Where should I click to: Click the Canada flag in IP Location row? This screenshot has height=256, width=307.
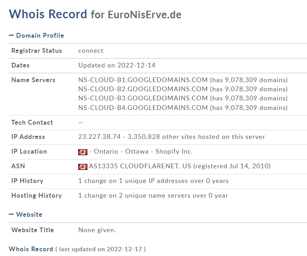83,152
